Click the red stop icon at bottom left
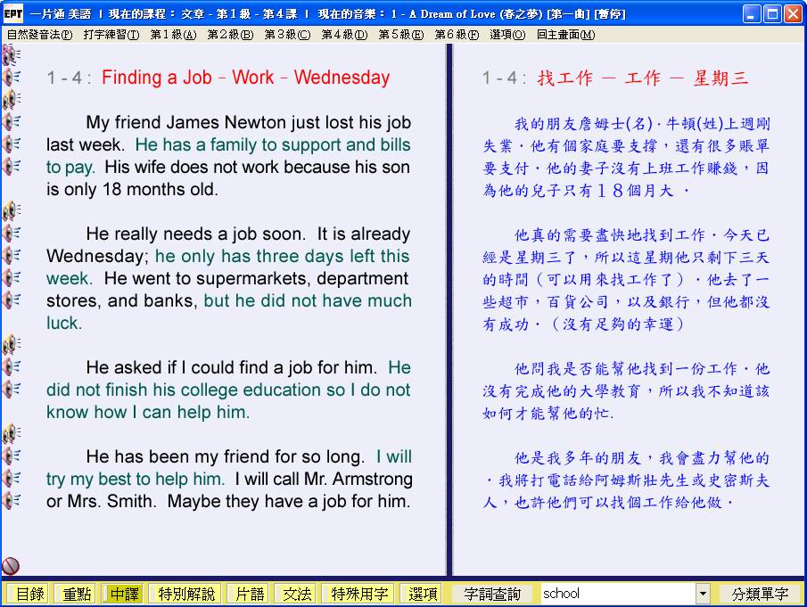 click(11, 565)
